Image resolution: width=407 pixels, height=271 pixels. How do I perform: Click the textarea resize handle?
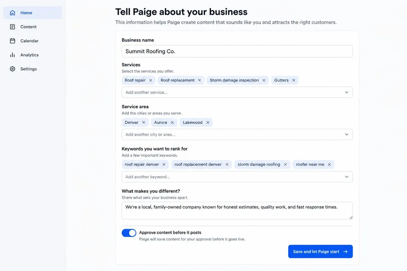[351, 218]
